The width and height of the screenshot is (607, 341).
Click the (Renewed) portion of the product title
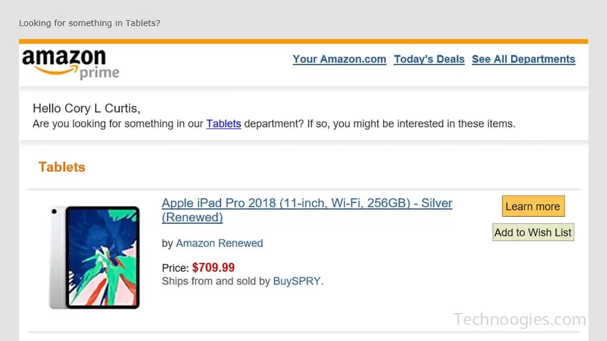click(192, 217)
